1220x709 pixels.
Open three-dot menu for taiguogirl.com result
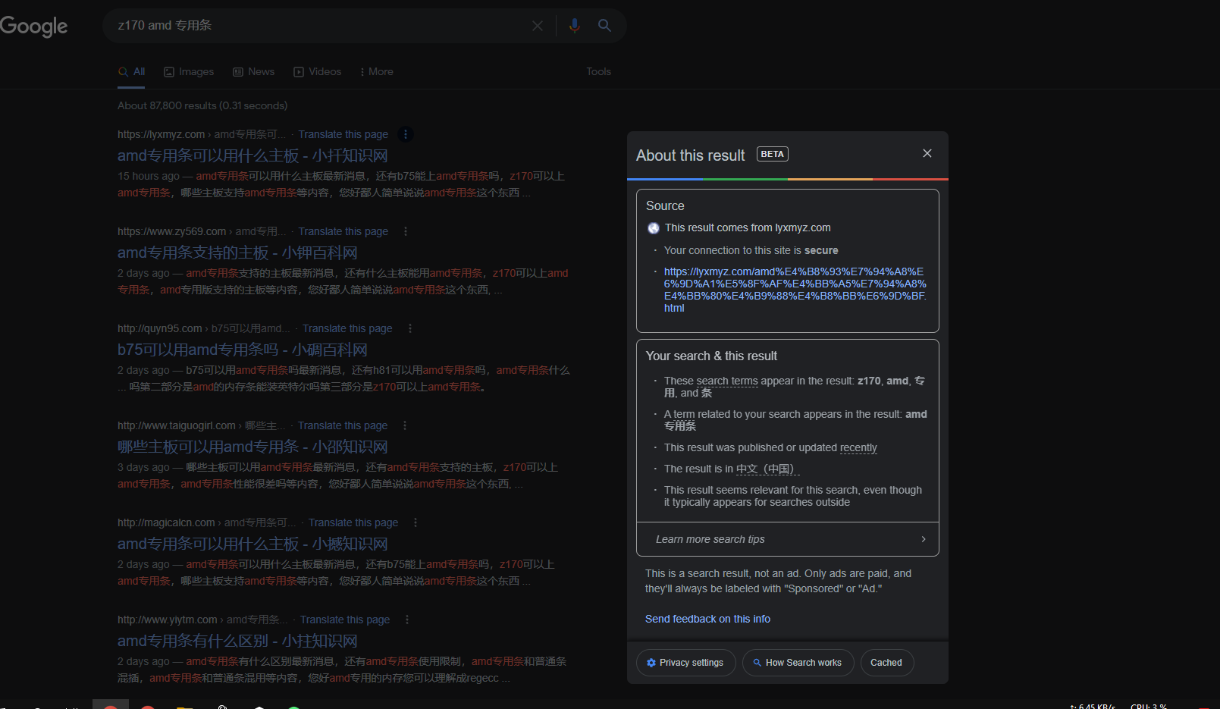405,425
